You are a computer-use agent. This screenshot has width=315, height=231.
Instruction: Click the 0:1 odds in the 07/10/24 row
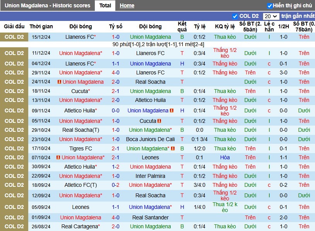point(199,157)
